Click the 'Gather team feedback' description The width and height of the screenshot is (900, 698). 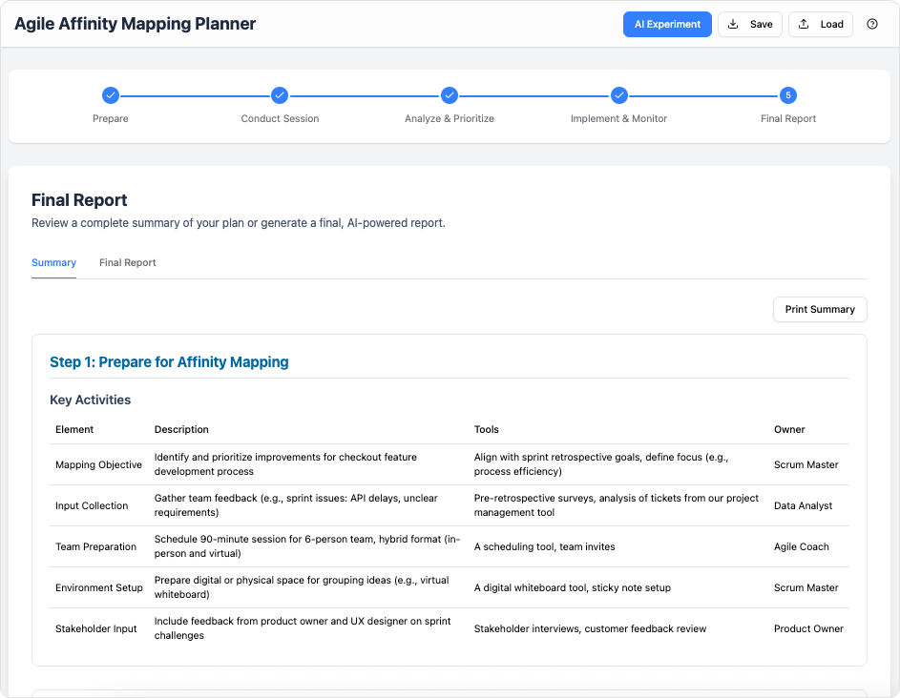click(x=296, y=505)
